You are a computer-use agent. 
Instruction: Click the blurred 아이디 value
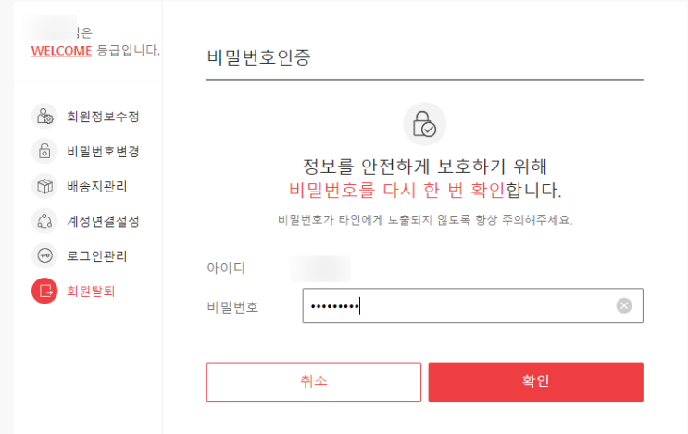(x=319, y=269)
